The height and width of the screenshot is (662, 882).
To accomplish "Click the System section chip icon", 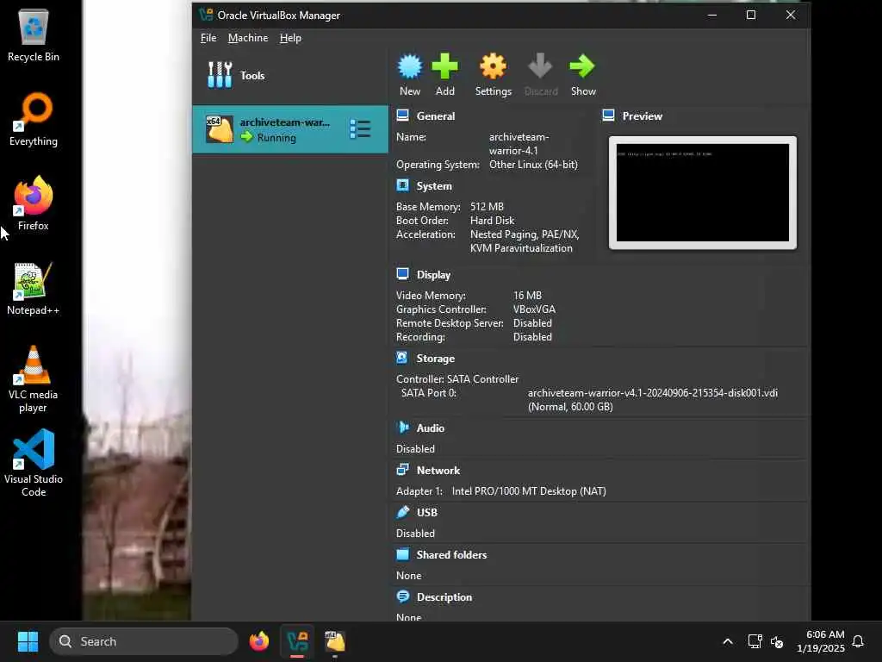I will click(402, 185).
